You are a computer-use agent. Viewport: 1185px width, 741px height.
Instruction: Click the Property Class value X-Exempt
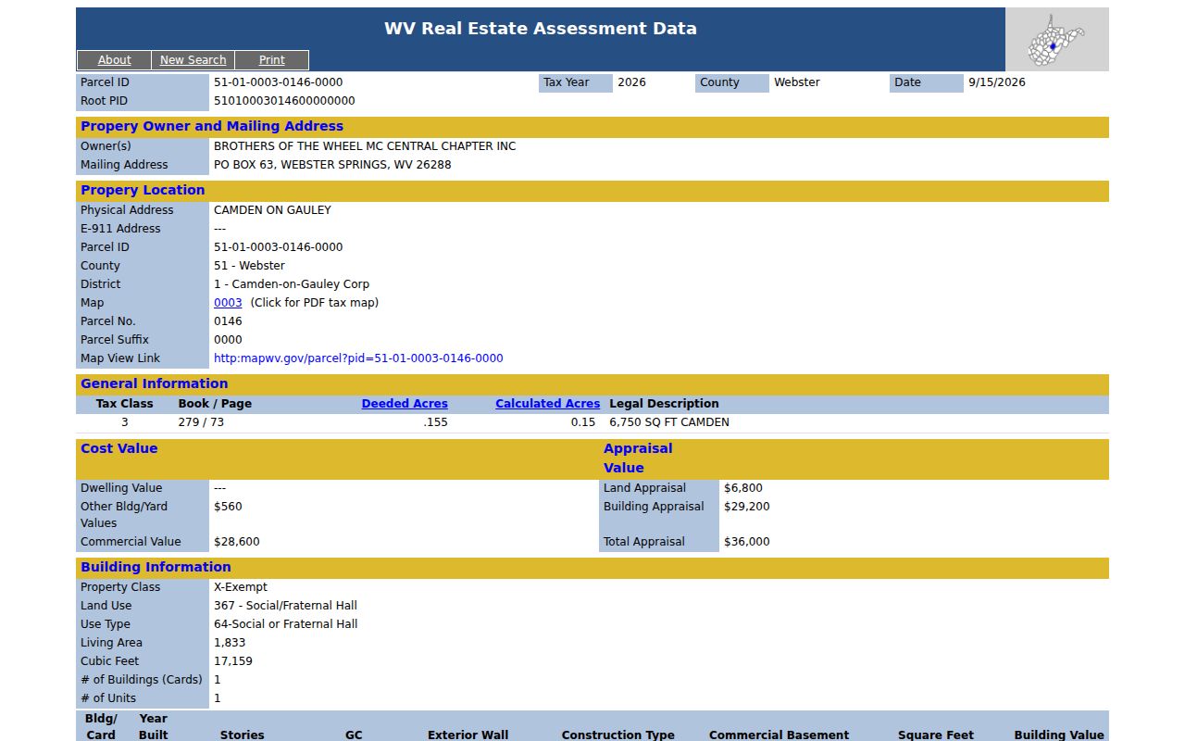(x=241, y=587)
